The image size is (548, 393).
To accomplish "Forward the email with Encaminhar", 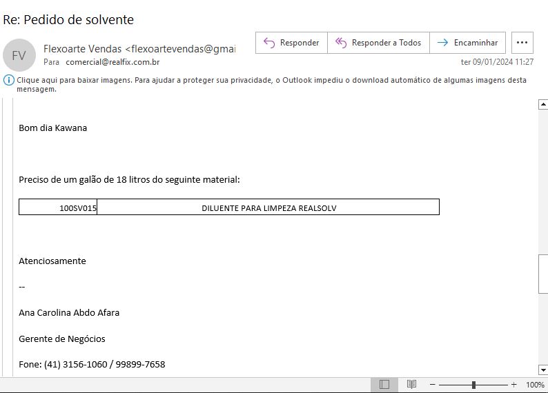I will [468, 43].
